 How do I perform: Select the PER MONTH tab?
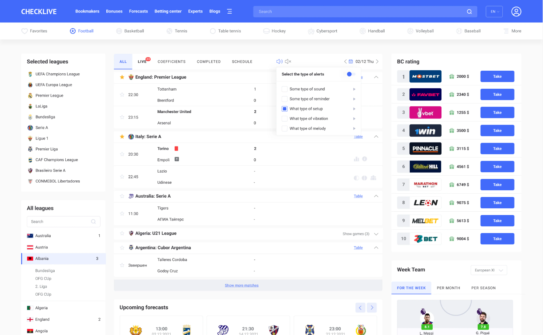448,288
